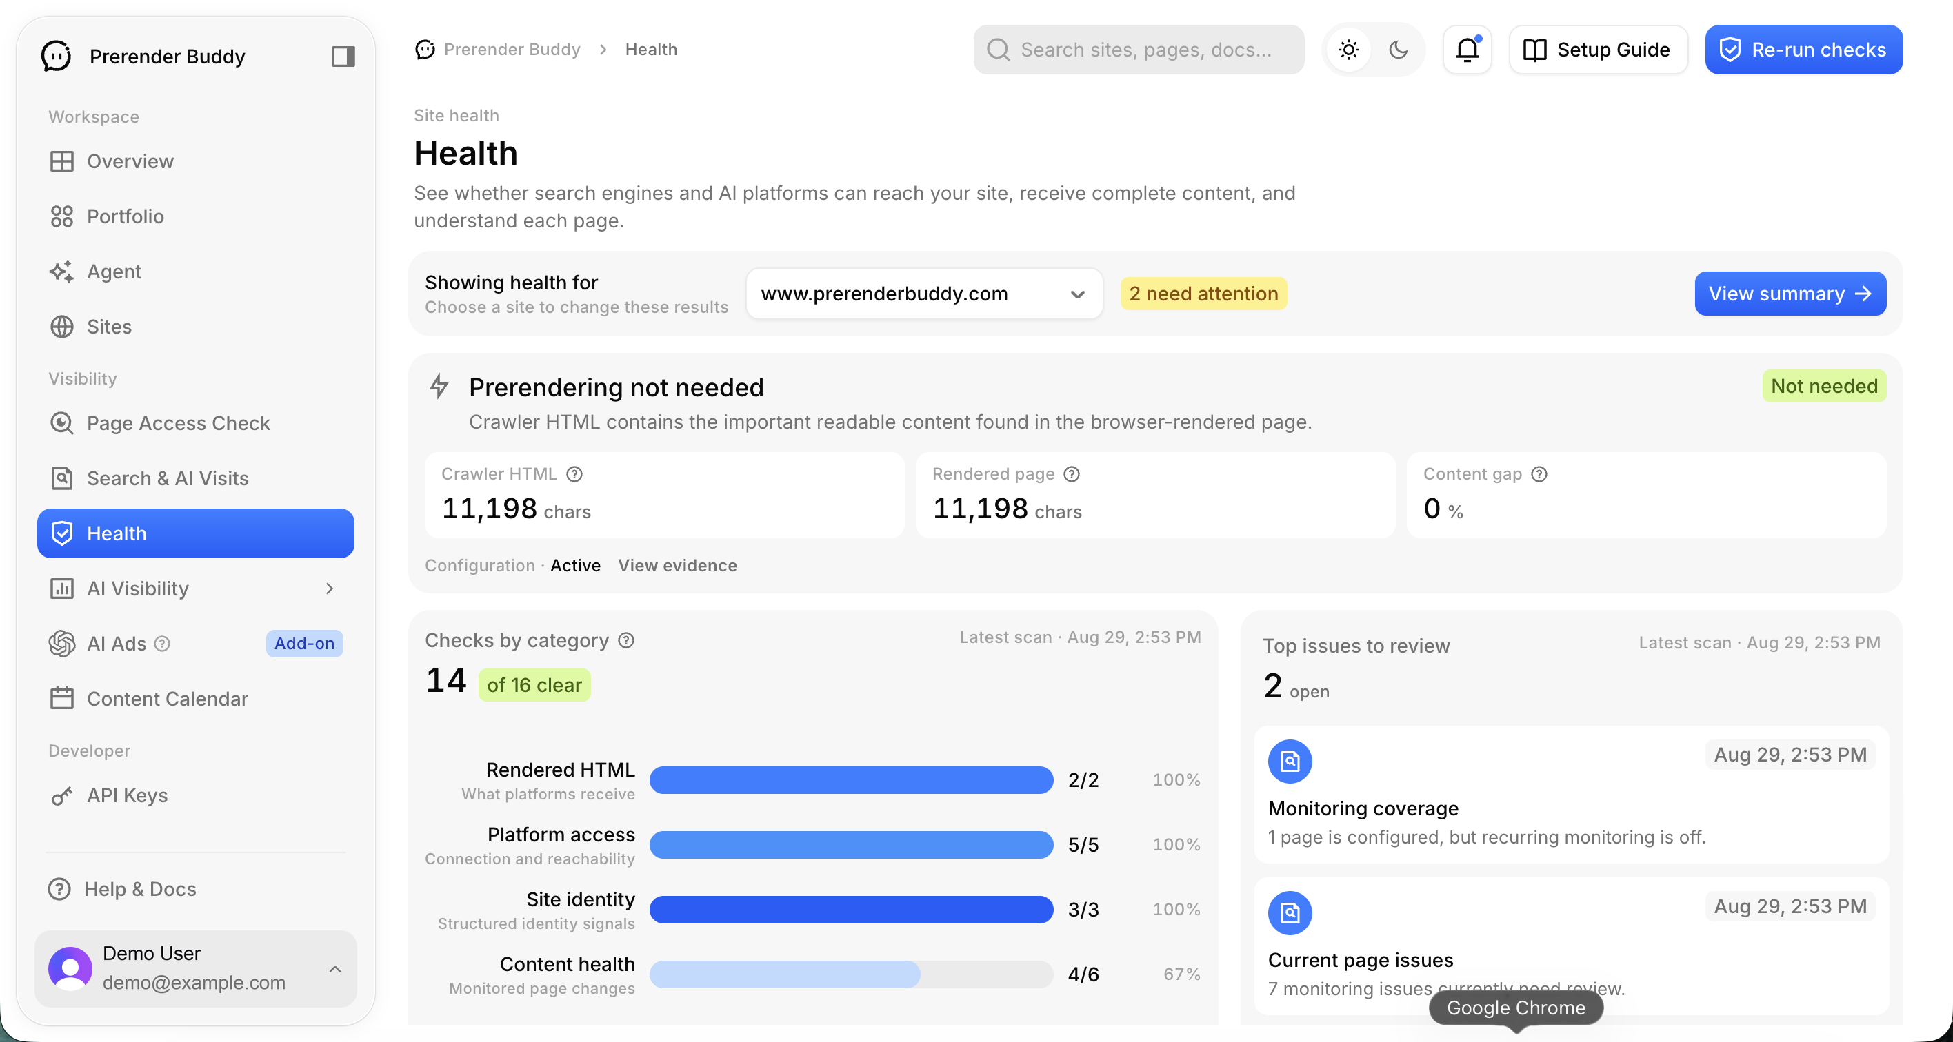
Task: Open Page Access Check
Action: 196,423
